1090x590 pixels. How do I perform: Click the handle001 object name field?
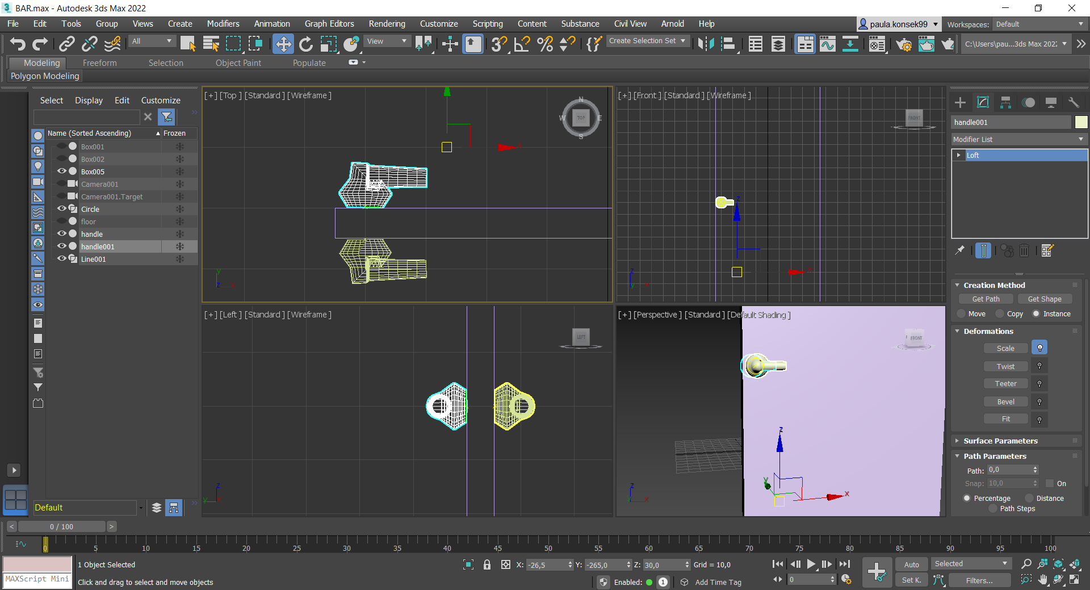1011,122
